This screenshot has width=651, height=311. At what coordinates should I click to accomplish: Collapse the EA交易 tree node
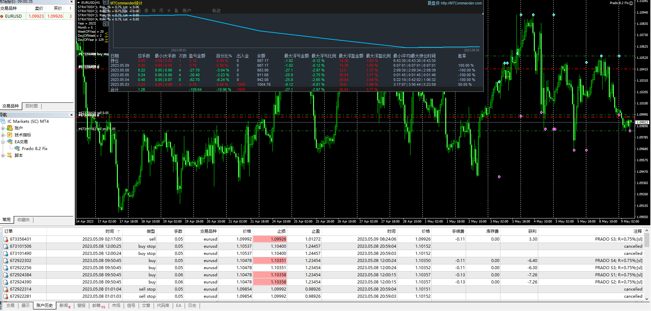click(x=3, y=142)
